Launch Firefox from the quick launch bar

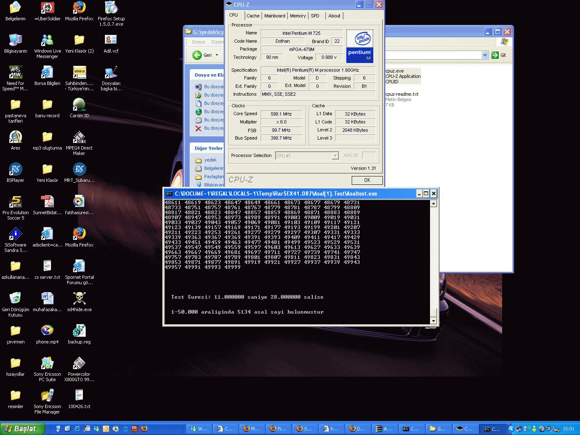click(144, 429)
